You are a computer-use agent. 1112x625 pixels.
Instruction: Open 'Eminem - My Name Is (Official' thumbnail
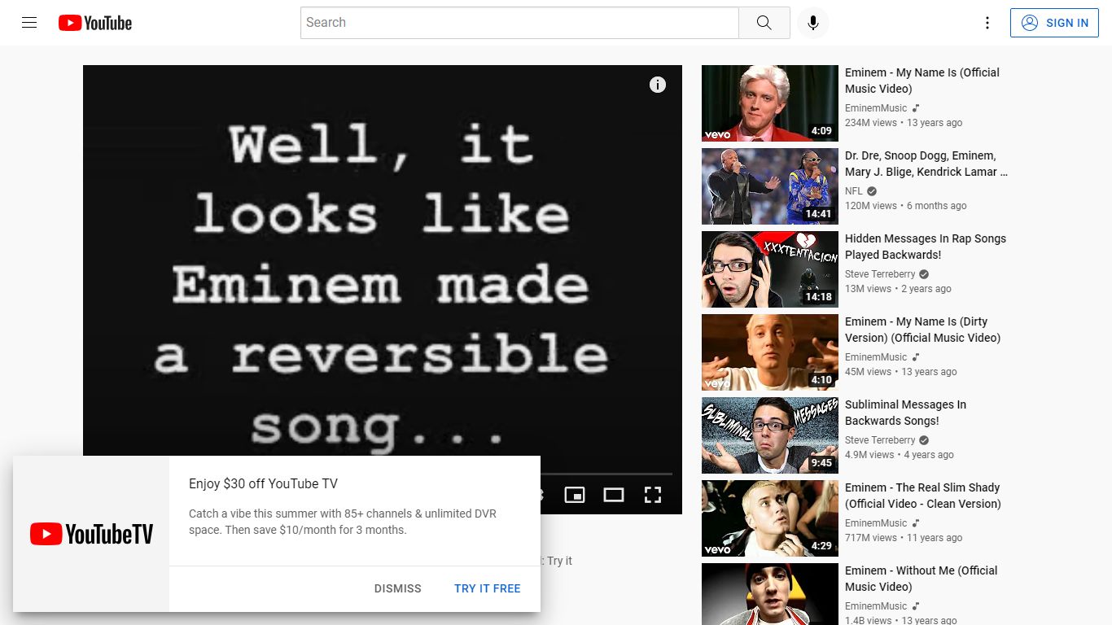point(770,103)
